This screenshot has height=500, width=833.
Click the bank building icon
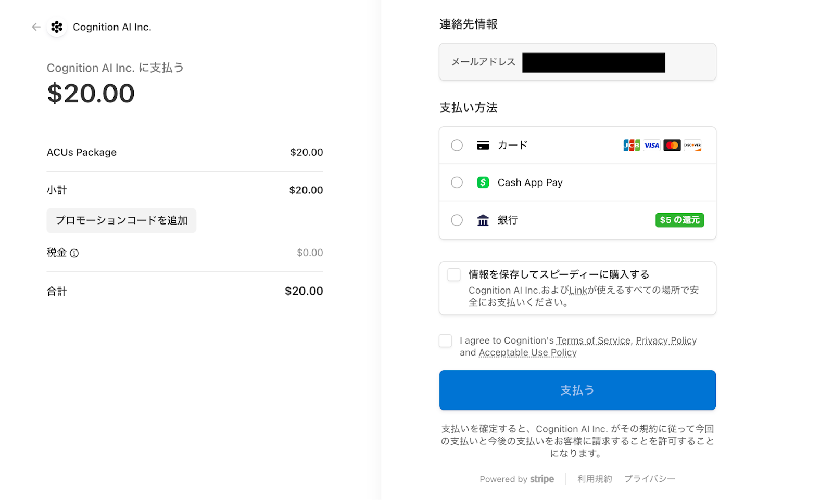click(483, 220)
